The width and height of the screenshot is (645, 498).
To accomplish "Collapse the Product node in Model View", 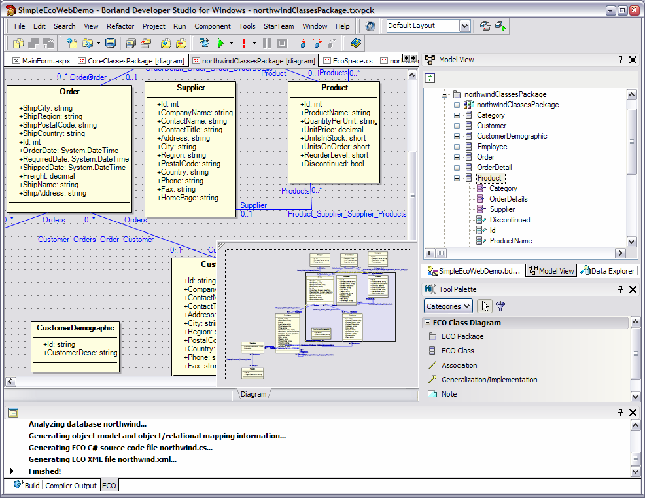I will tap(457, 178).
